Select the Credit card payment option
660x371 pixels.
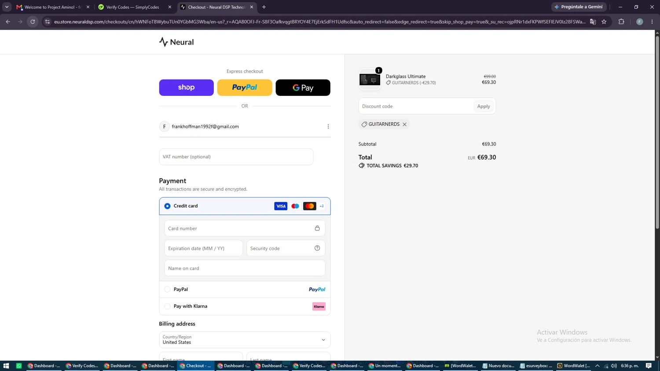(168, 206)
